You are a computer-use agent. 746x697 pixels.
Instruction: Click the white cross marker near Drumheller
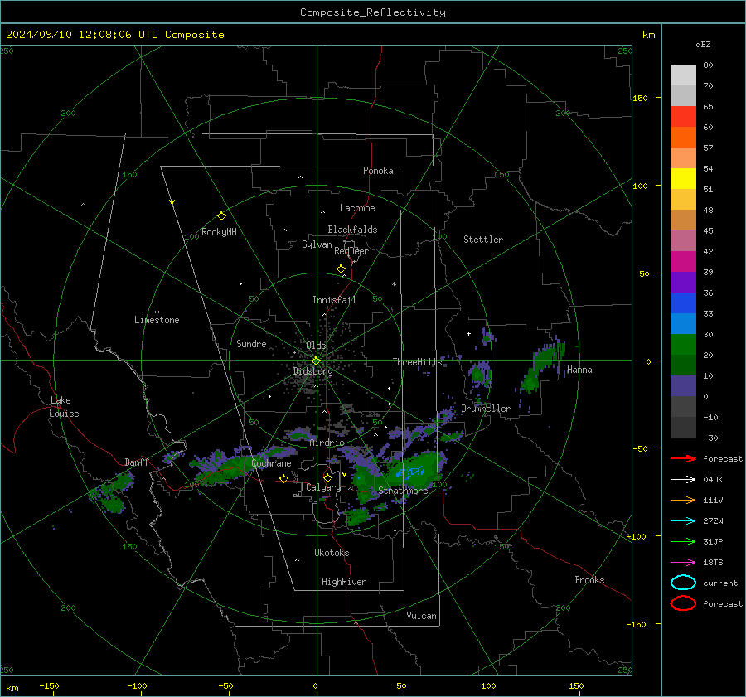click(468, 333)
